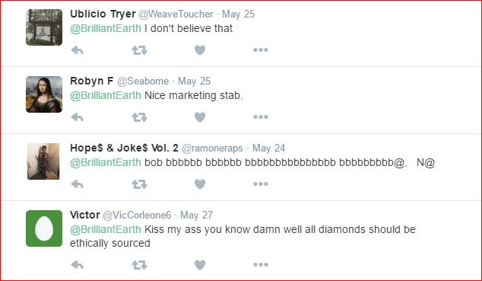Screen dimensions: 482x281
Task: Open more options on Ublicio Tryer's tweet
Action: 261,49
